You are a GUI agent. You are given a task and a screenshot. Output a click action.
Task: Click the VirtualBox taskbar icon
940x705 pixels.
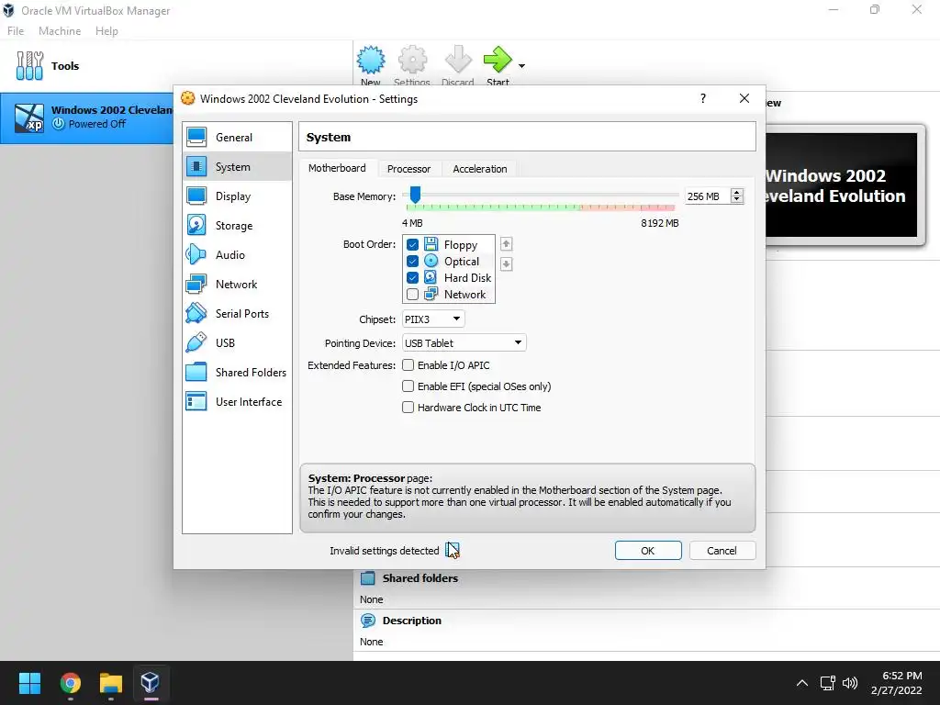click(150, 683)
